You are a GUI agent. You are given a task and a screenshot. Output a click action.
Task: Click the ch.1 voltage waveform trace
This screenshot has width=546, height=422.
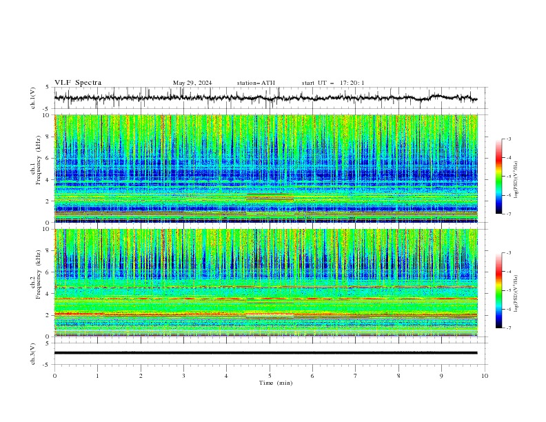coord(265,98)
